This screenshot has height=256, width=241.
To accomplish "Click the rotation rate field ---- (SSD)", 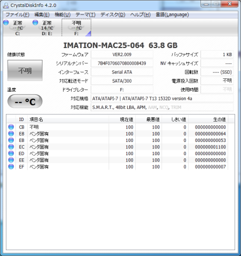I will [217, 72].
